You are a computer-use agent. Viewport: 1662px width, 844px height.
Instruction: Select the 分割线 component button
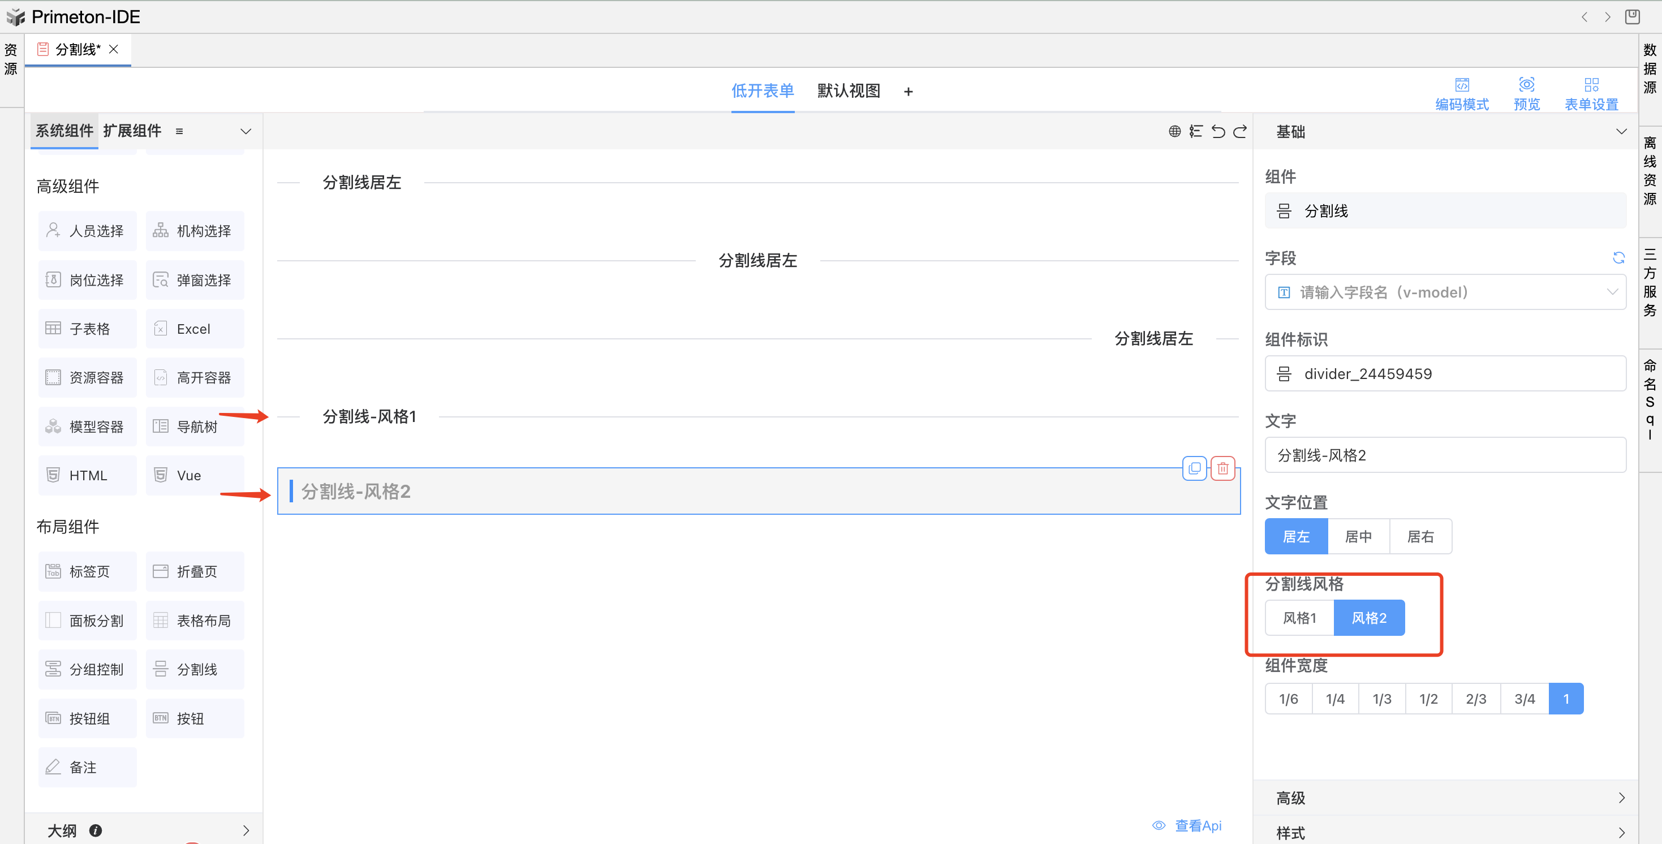pos(195,669)
